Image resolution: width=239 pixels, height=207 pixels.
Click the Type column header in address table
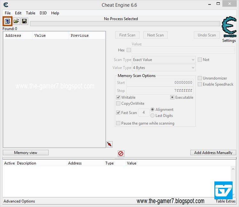[x=115, y=163]
